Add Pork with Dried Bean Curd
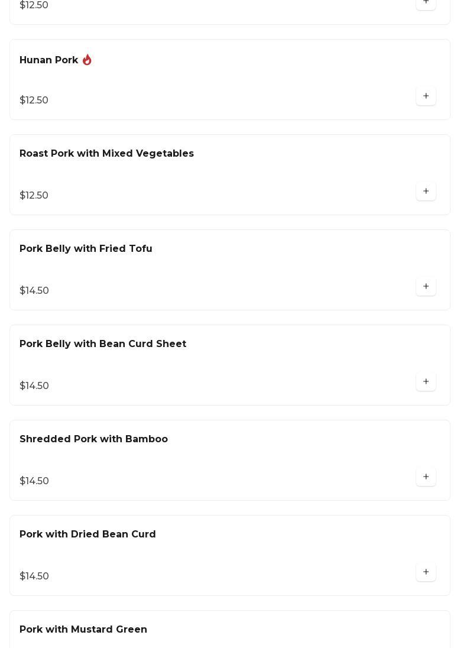 pyautogui.click(x=426, y=572)
